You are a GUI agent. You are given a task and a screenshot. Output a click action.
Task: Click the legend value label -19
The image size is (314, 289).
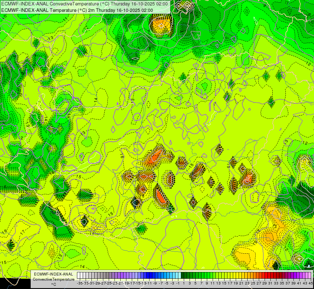point(125,283)
